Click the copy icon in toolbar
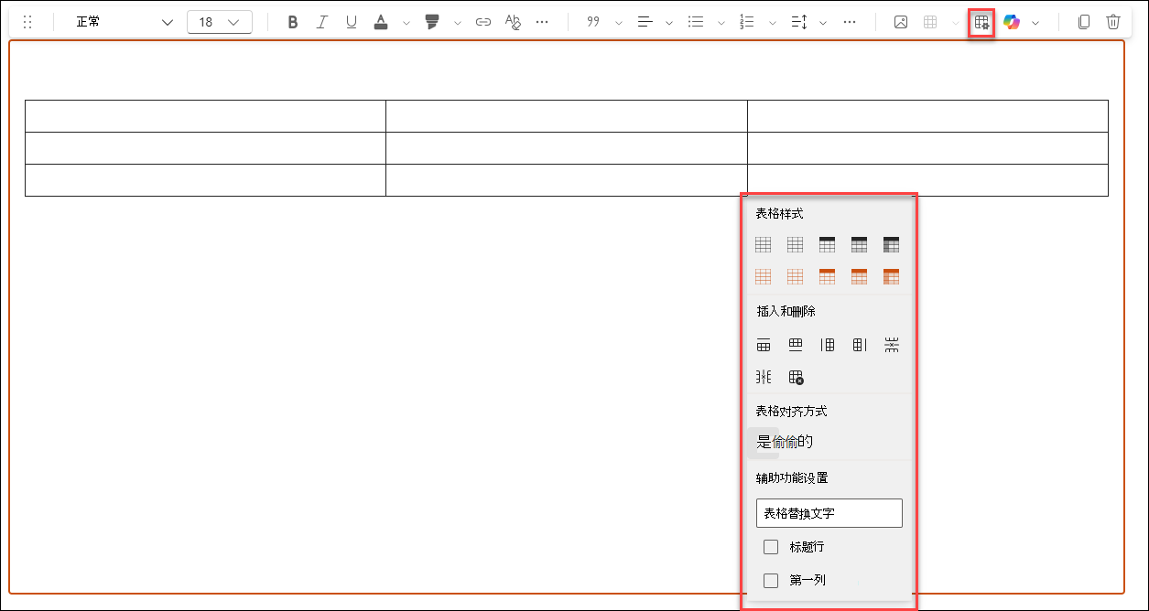The image size is (1149, 611). click(x=1084, y=22)
